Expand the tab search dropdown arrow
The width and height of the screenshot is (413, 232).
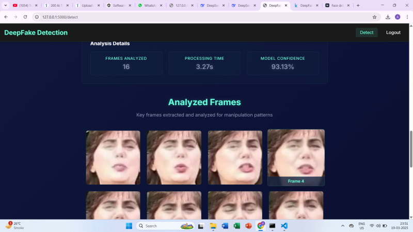[5, 5]
